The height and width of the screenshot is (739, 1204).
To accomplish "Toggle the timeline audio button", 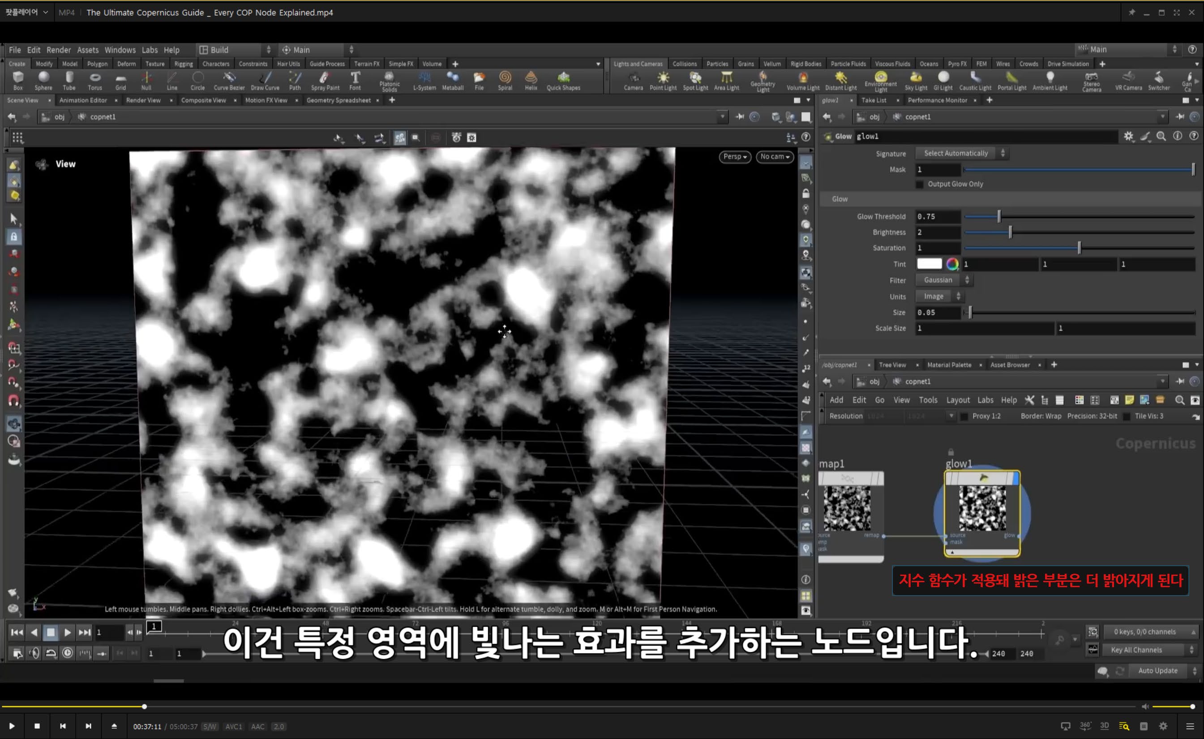I will click(x=34, y=653).
